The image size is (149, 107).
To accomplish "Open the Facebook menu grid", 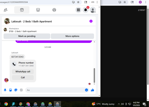I will pyautogui.click(x=78, y=10).
